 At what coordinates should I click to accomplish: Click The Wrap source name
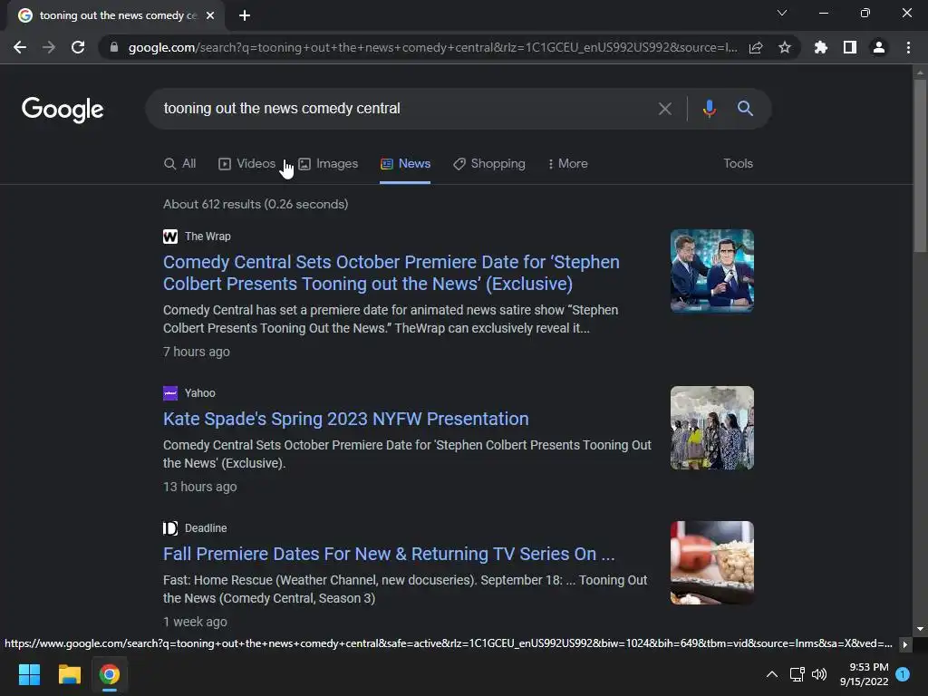pos(208,237)
